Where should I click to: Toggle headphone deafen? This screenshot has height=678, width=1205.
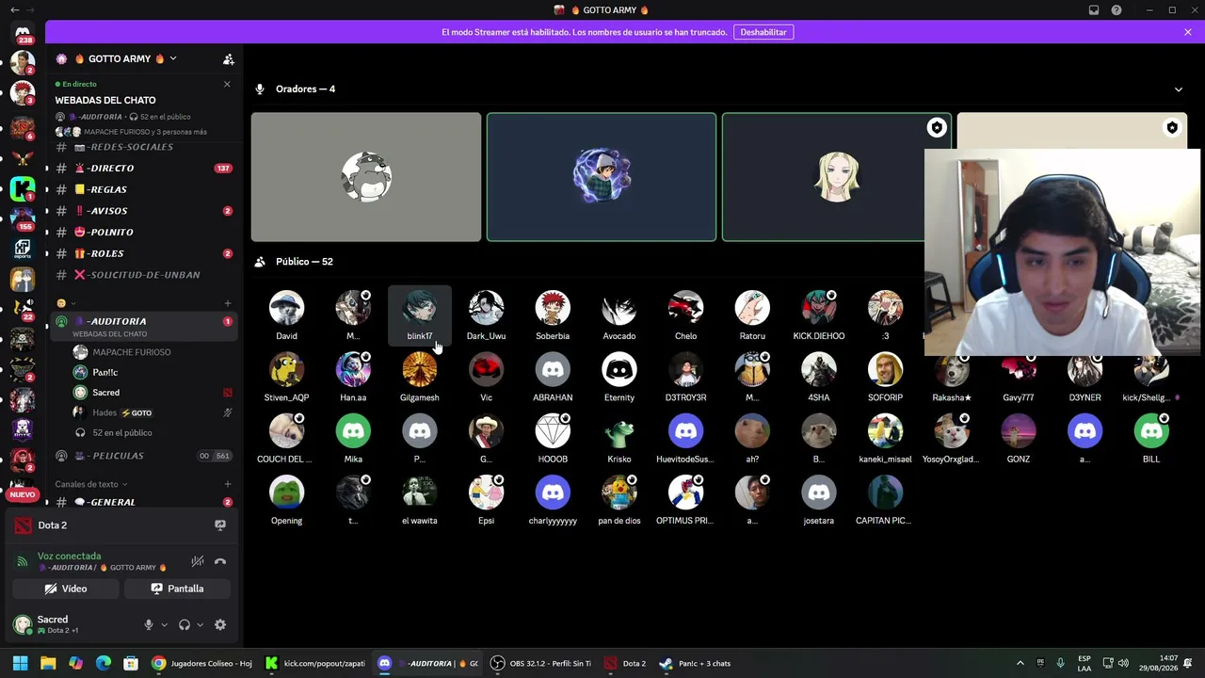point(185,624)
